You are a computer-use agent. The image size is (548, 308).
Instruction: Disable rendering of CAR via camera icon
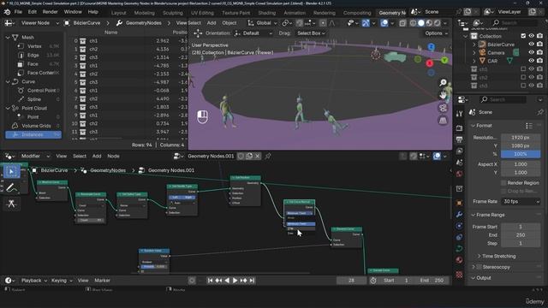540,61
